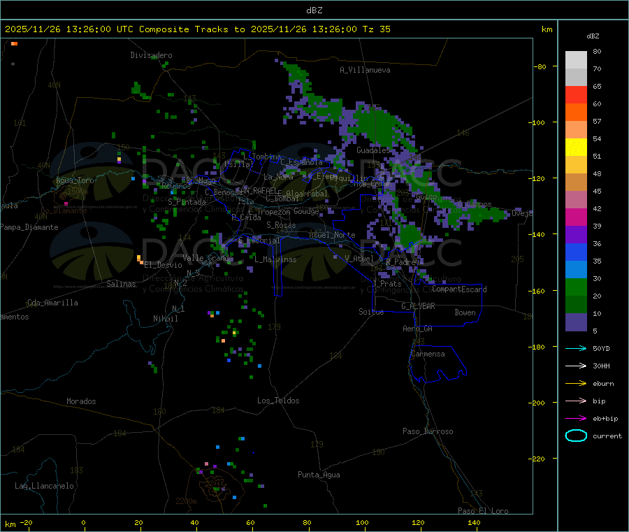Click the blue 35 dBZ color swatch
The width and height of the screenshot is (629, 532).
pos(576,252)
